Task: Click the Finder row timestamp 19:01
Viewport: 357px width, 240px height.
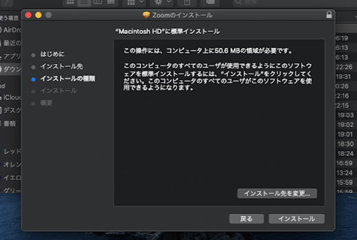Action: click(345, 134)
